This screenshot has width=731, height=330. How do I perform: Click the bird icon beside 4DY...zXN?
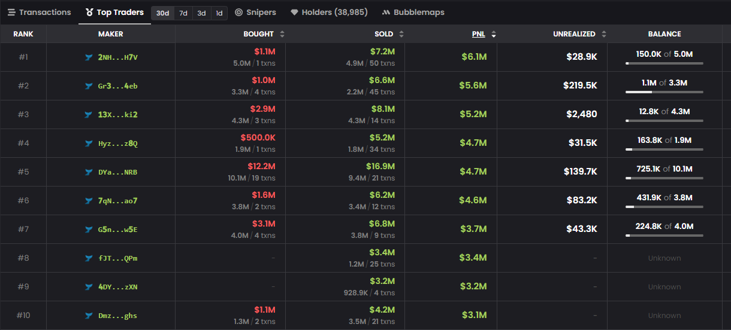pyautogui.click(x=89, y=287)
